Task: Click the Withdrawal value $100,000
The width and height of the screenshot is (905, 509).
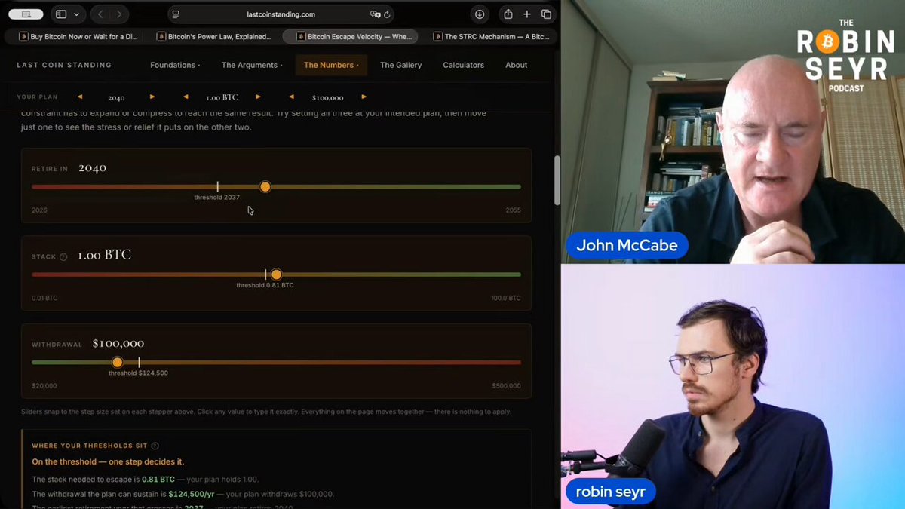Action: 118,343
